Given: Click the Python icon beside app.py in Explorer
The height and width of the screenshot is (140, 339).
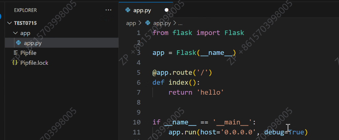Looking at the screenshot, I should pos(18,43).
